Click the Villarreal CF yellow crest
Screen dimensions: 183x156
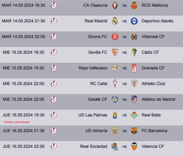(134, 36)
